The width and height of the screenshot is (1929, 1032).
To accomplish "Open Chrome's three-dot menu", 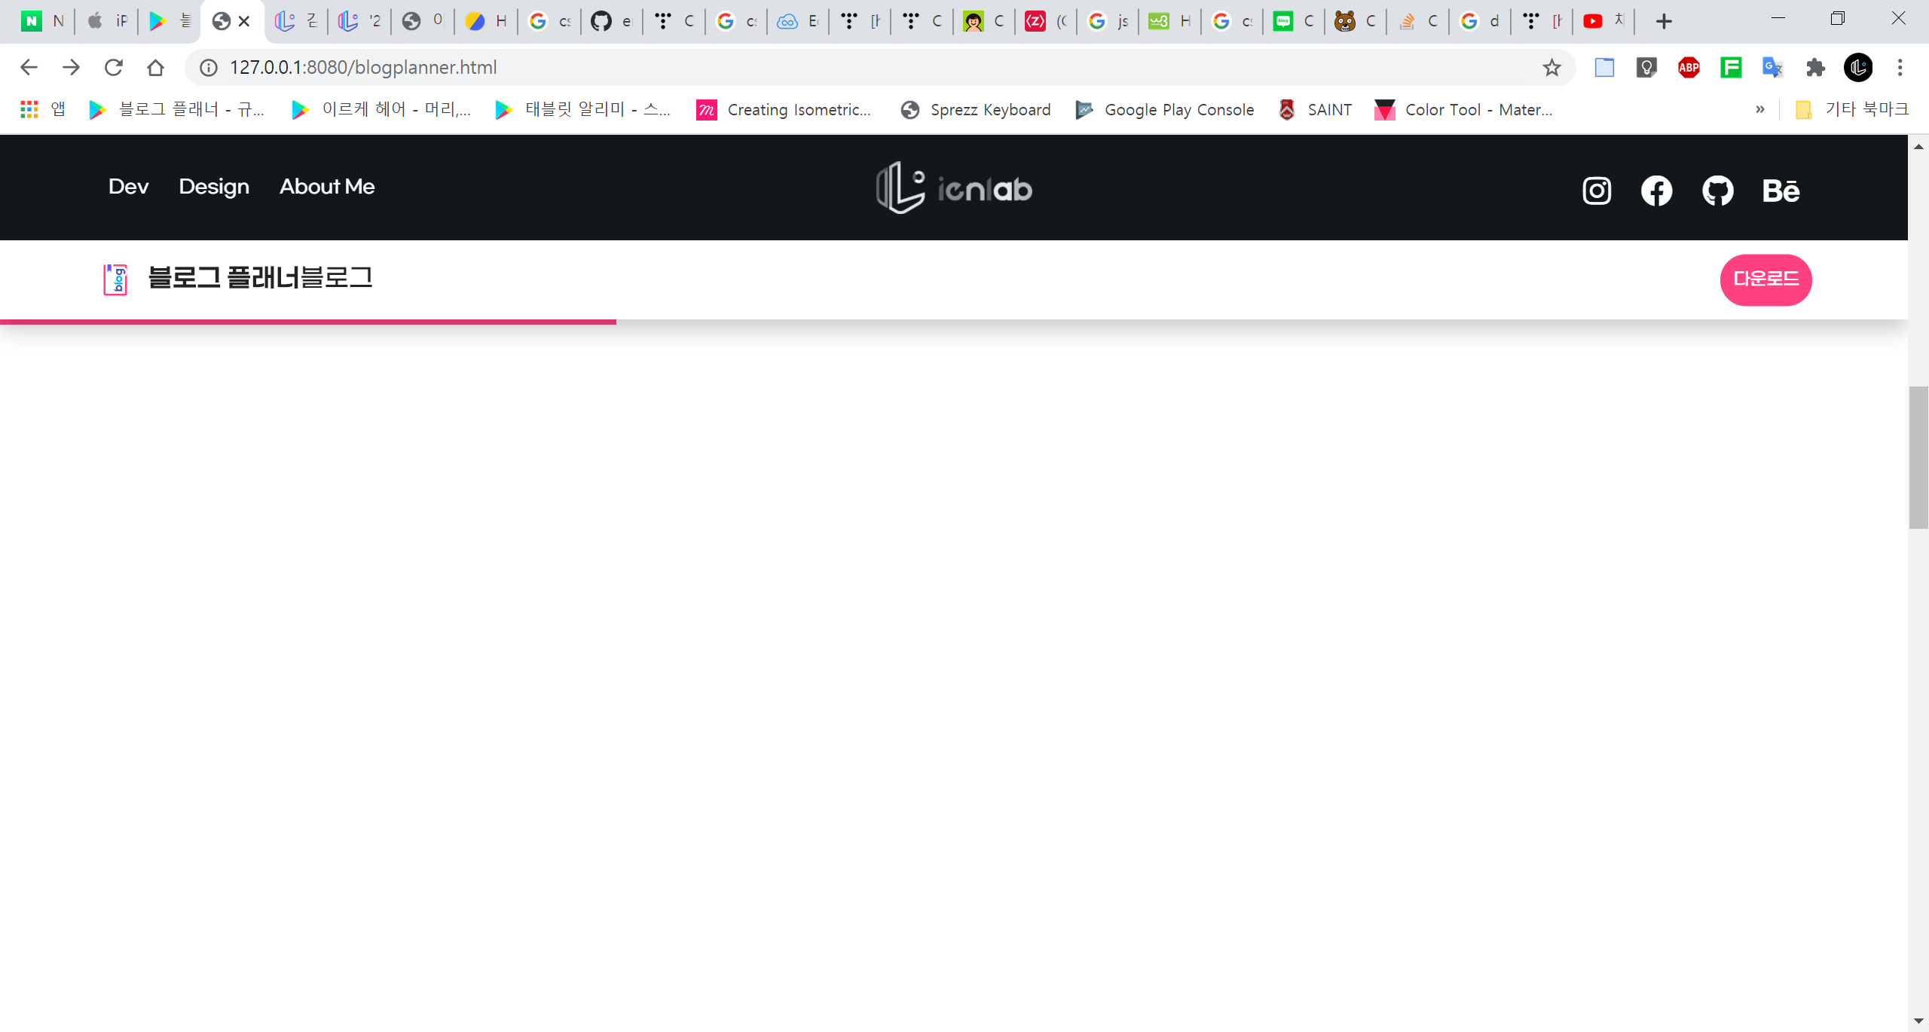I will tap(1900, 68).
